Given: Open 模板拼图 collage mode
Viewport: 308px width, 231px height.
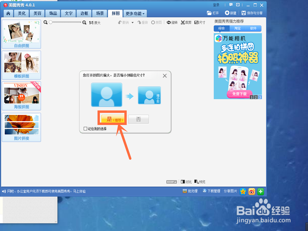Looking at the screenshot, I should click(x=22, y=65).
